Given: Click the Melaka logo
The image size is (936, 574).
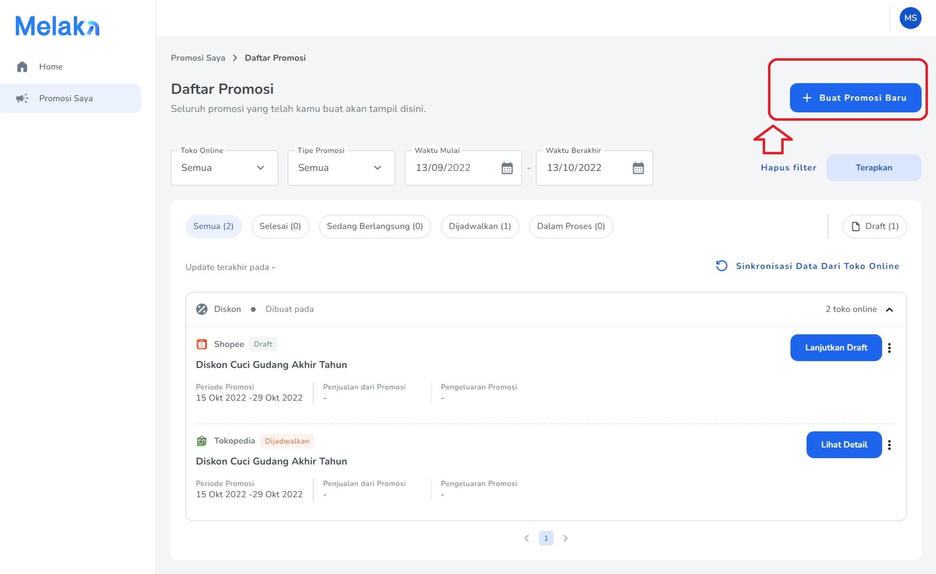Looking at the screenshot, I should tap(58, 26).
